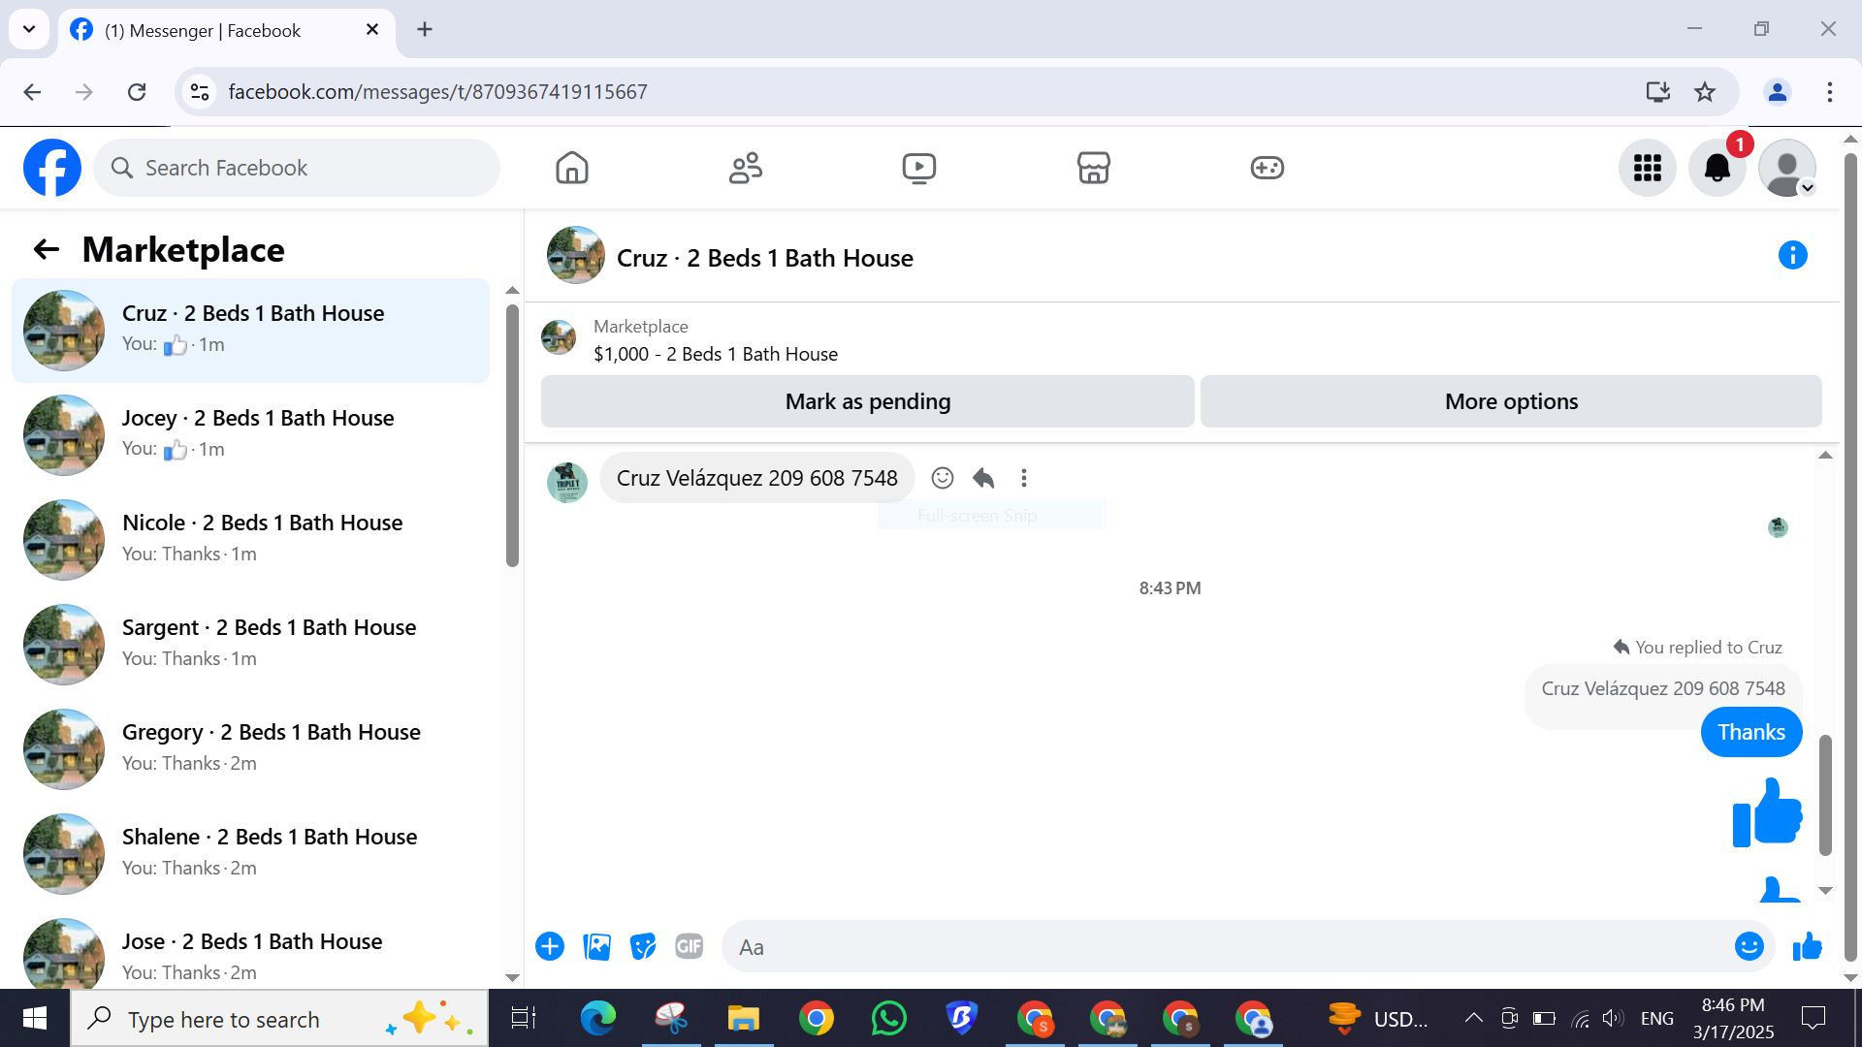The image size is (1862, 1047).
Task: Show hidden system tray icons chevron
Action: pyautogui.click(x=1473, y=1018)
